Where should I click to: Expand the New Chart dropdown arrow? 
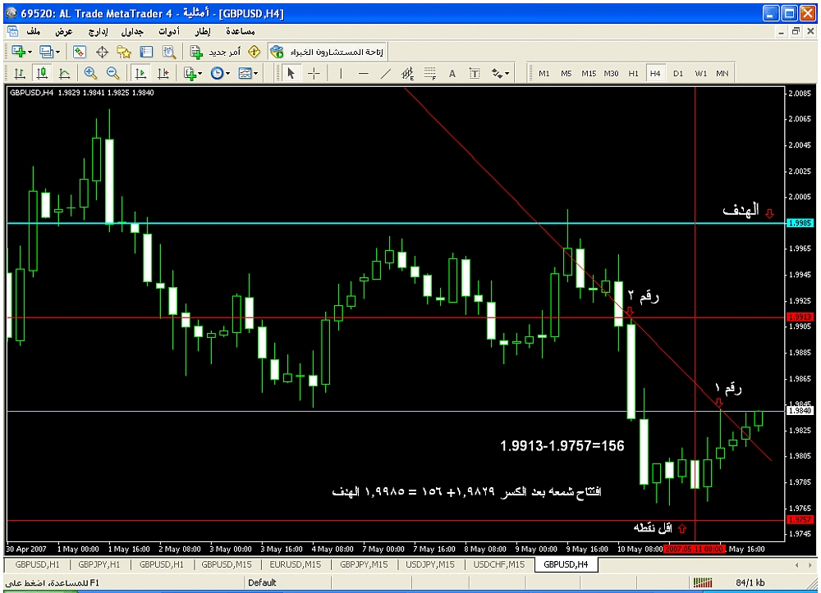(x=30, y=52)
